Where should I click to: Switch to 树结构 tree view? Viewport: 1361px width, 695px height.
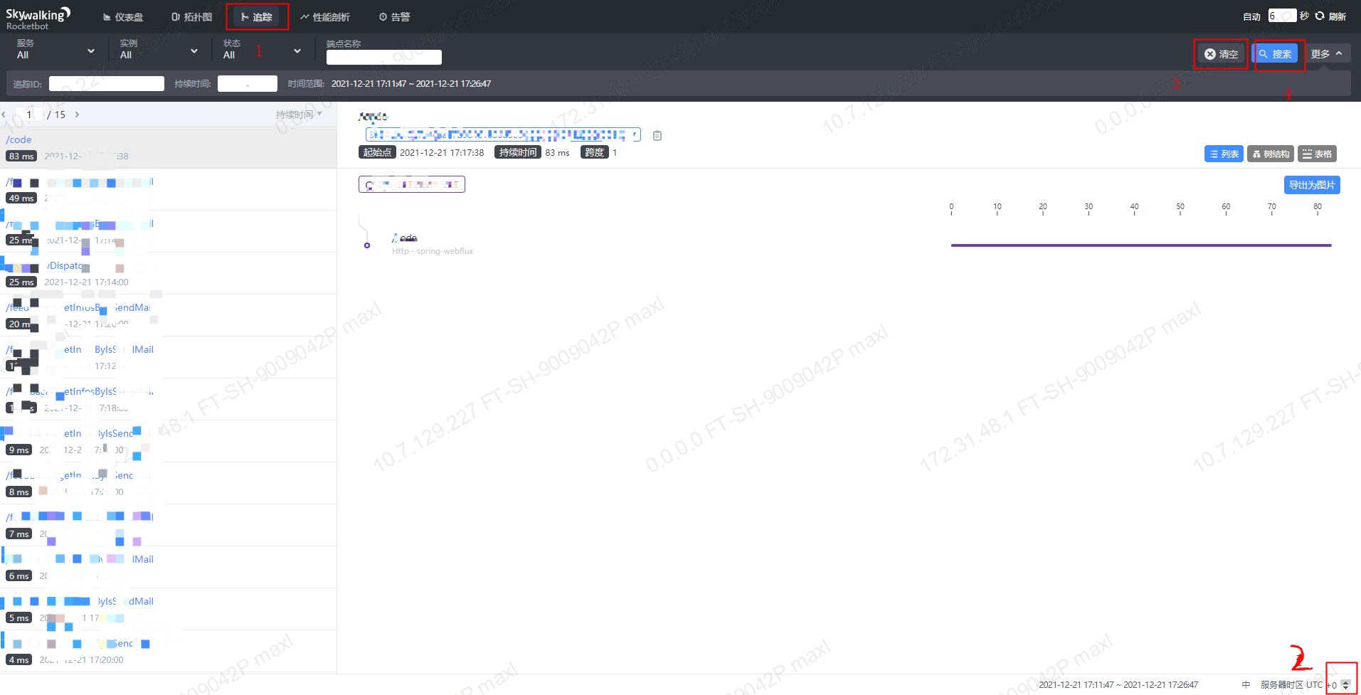[x=1270, y=154]
